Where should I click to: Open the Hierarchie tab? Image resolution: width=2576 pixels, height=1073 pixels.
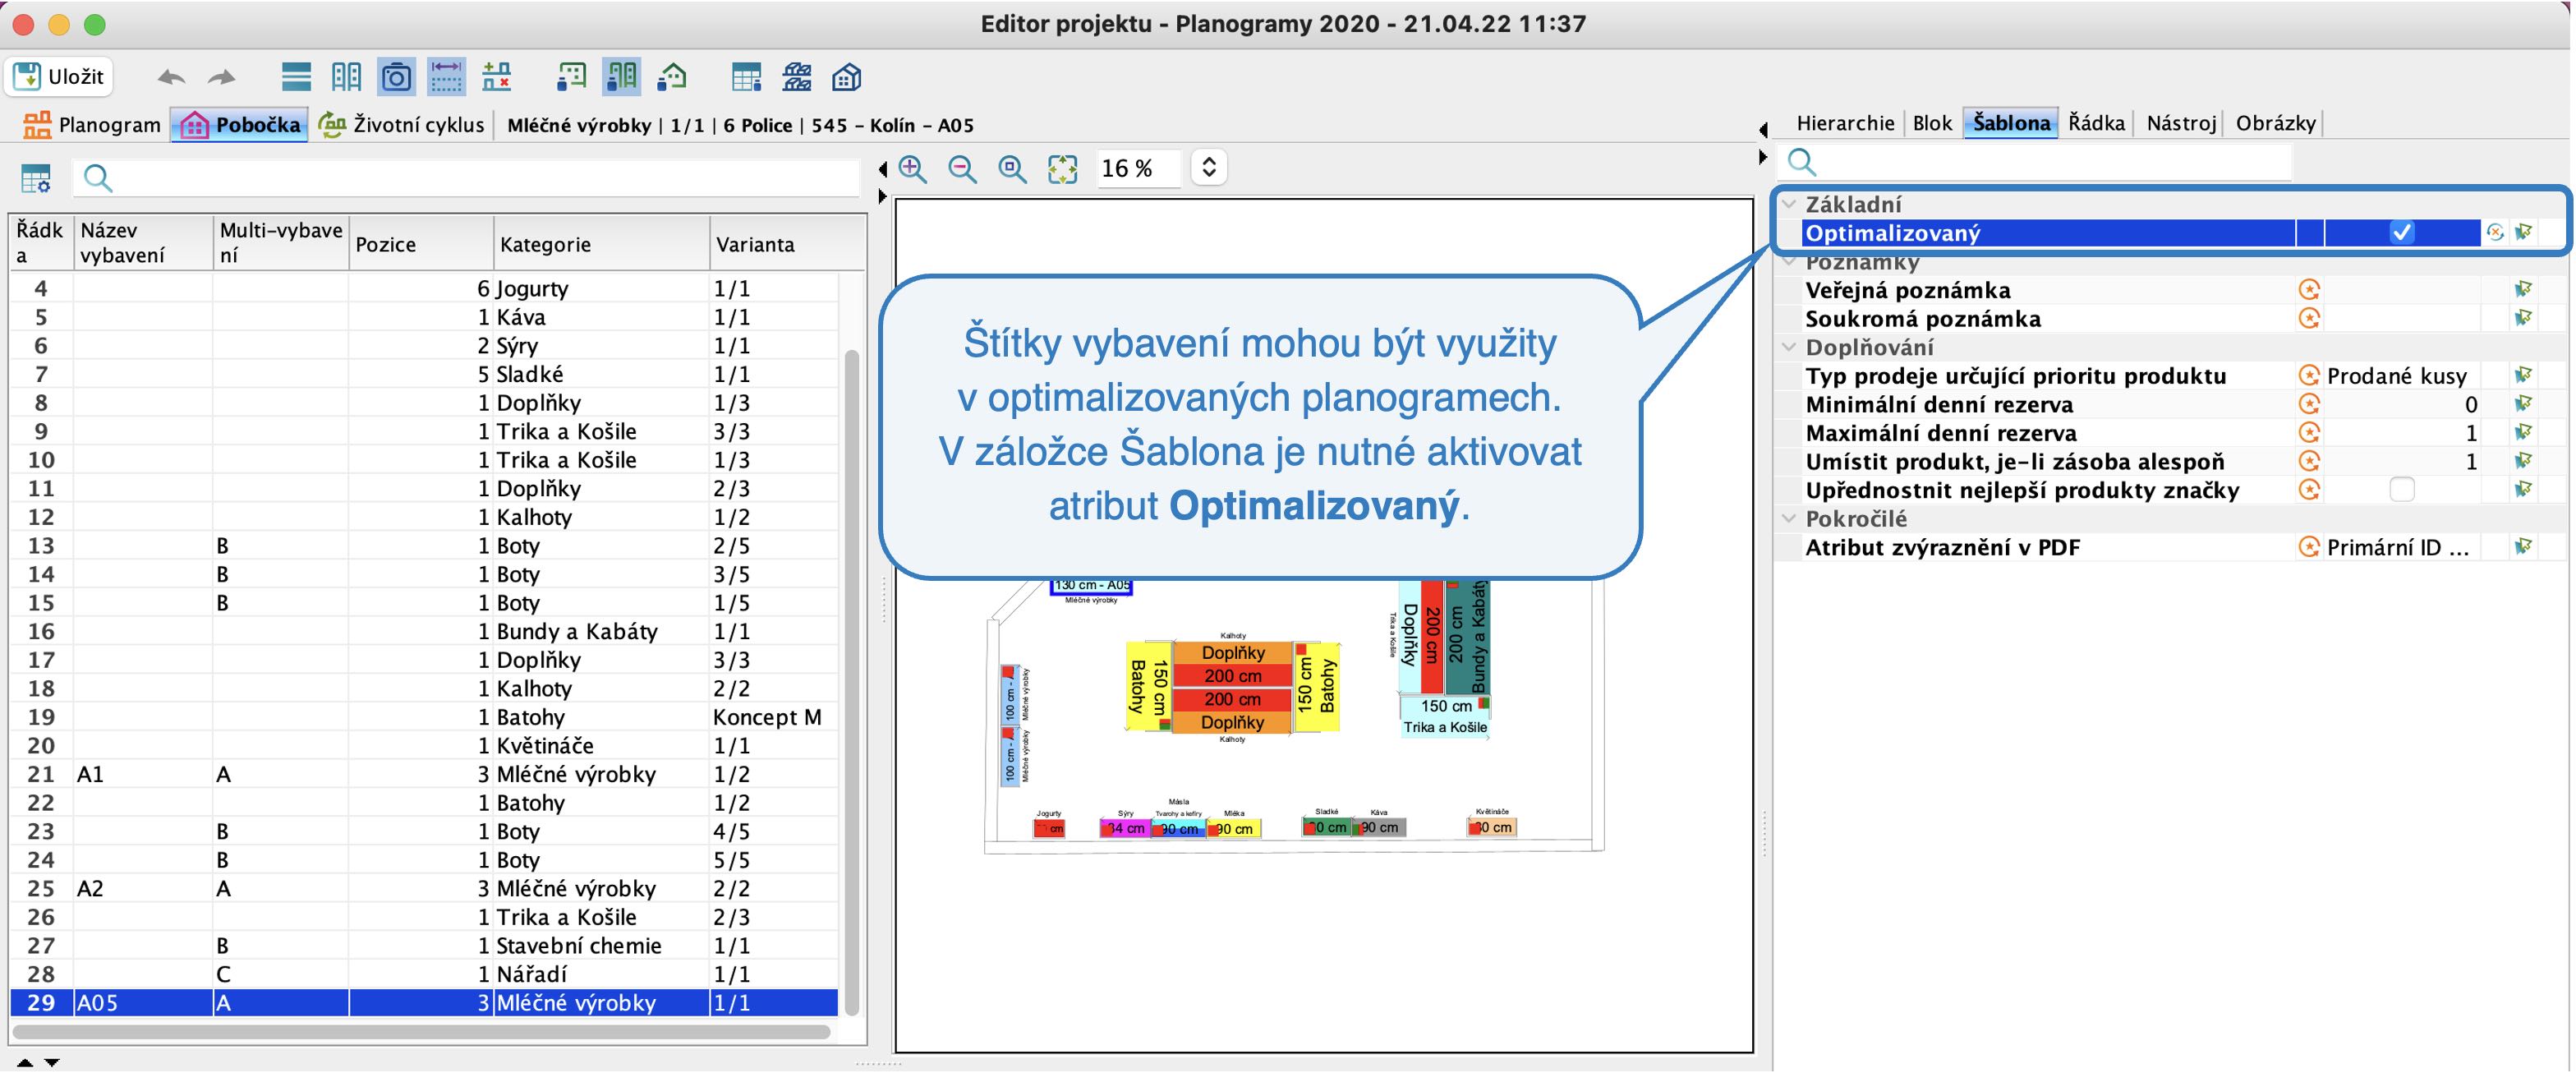coord(1845,123)
